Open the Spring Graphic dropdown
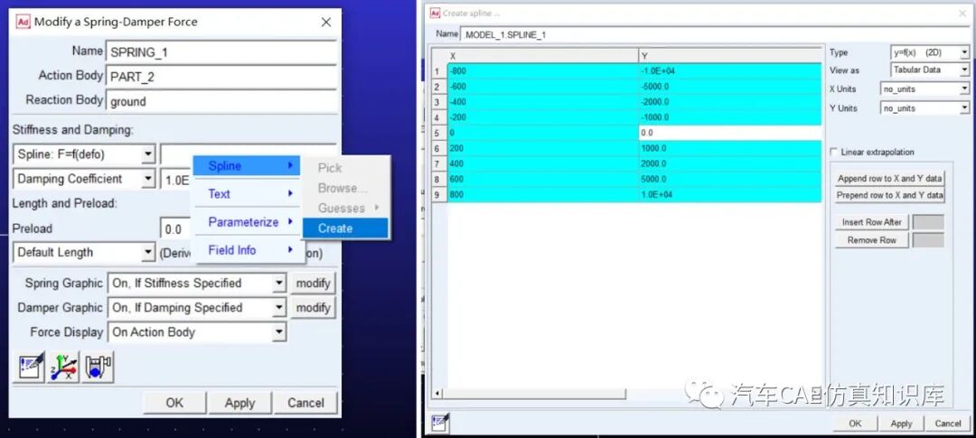The width and height of the screenshot is (976, 438). (279, 284)
